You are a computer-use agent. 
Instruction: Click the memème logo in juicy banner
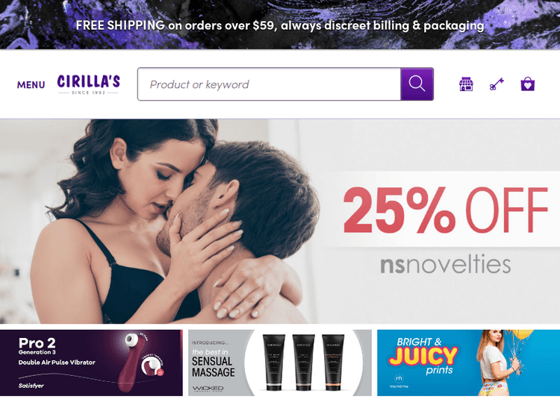(399, 380)
